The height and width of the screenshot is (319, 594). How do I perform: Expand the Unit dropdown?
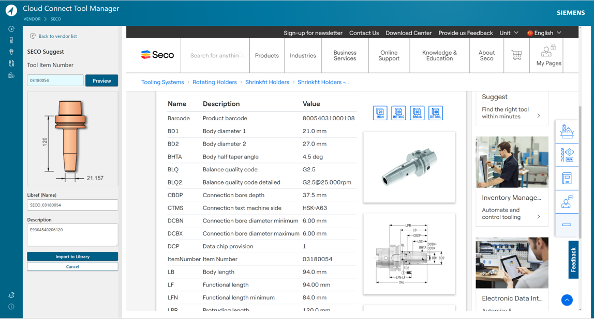point(509,33)
